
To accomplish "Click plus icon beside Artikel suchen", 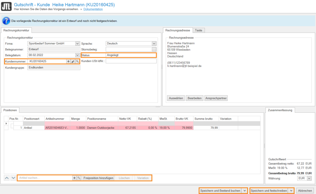I will click(74, 178).
